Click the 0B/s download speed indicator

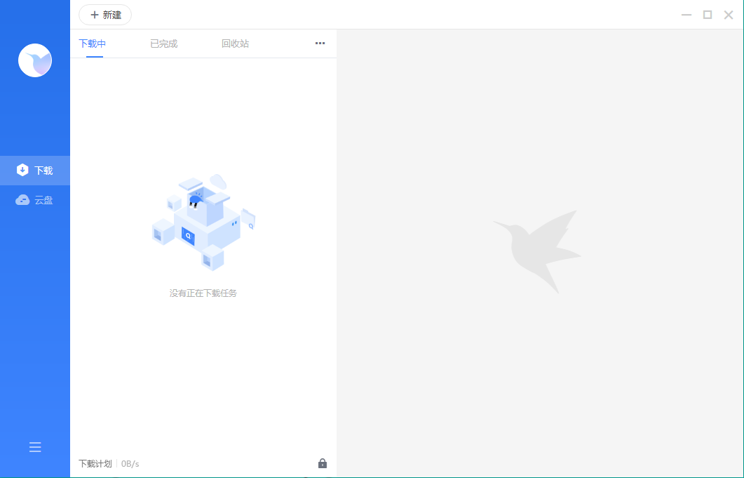(130, 463)
